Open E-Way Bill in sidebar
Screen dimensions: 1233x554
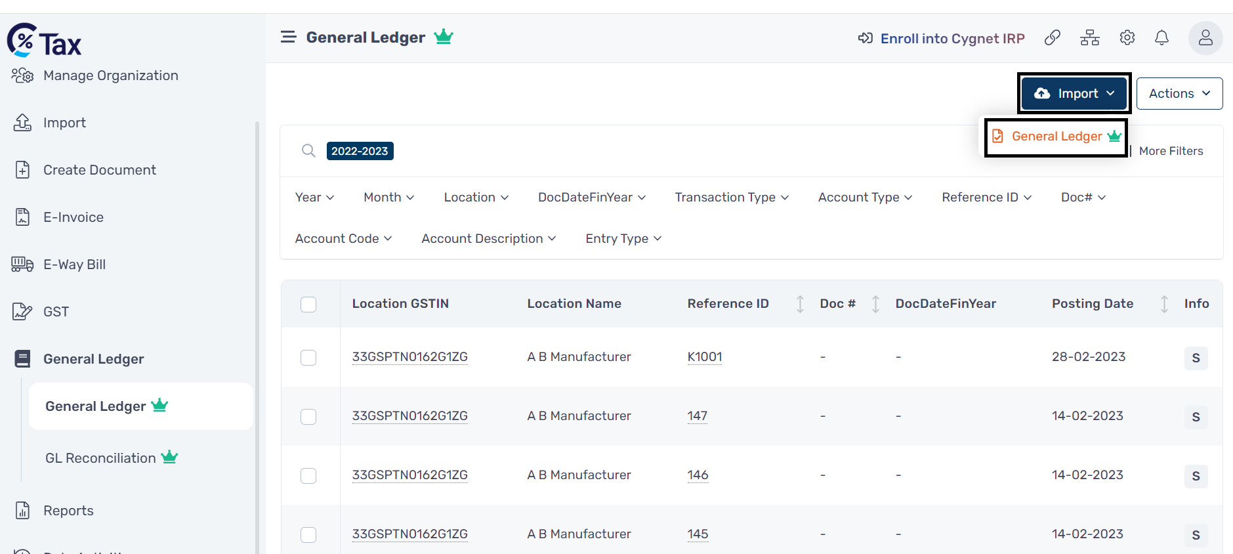point(74,265)
